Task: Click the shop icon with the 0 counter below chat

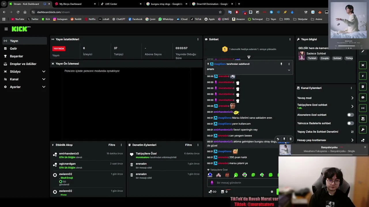Action: click(x=223, y=192)
